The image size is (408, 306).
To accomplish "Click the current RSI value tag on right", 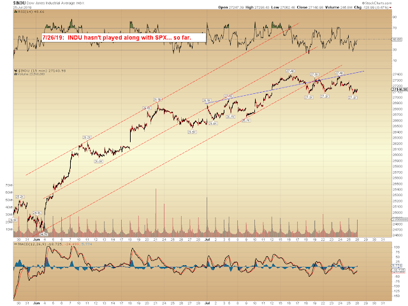I will click(x=397, y=40).
